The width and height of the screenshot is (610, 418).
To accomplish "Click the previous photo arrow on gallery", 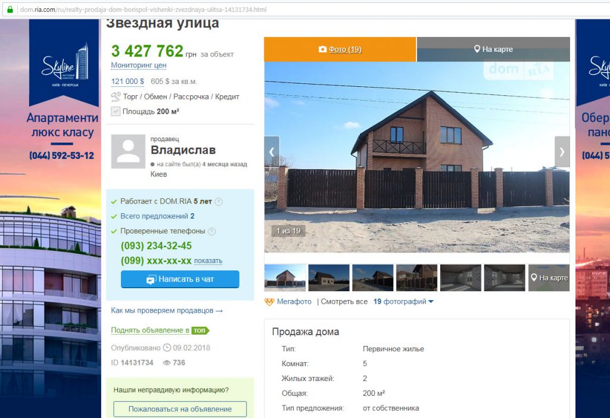I will (272, 152).
